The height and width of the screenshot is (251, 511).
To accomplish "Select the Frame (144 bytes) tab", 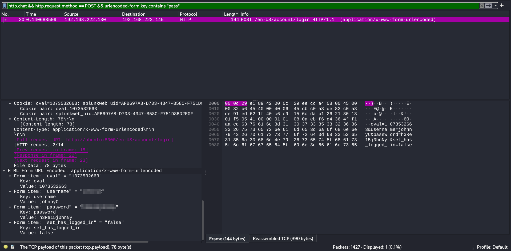I will [227, 239].
